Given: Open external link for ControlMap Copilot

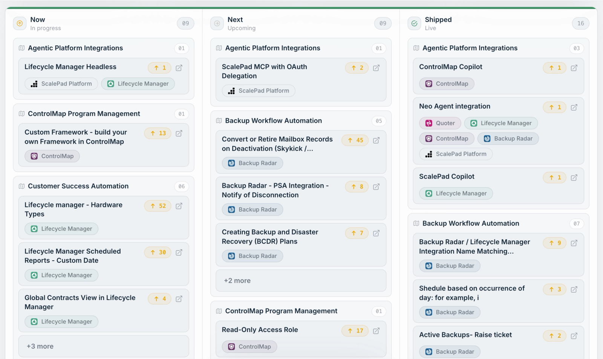Looking at the screenshot, I should [x=574, y=68].
